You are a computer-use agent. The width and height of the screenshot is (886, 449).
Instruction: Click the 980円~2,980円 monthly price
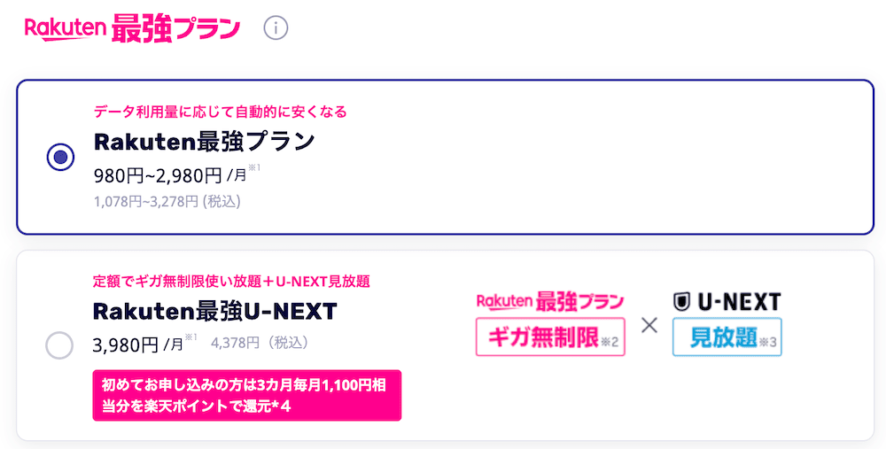(158, 174)
